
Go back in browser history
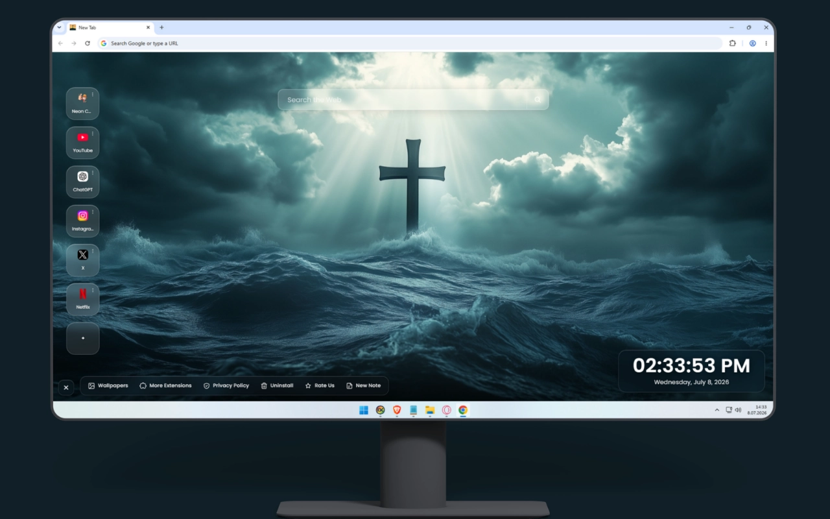pos(60,43)
